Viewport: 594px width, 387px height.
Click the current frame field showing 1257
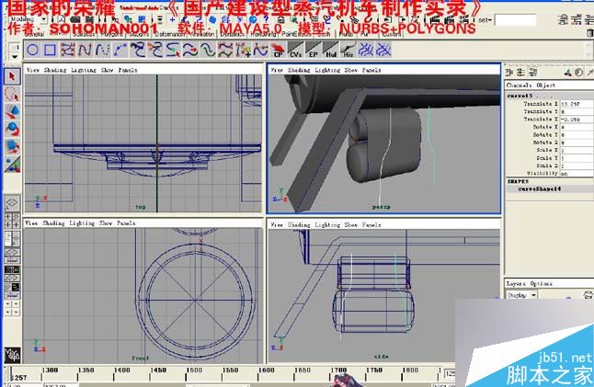(x=19, y=378)
